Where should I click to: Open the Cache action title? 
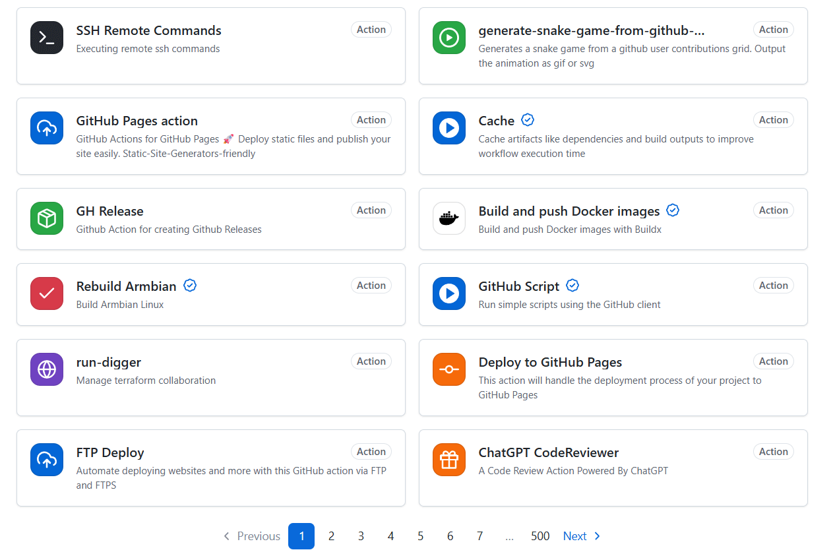point(497,121)
